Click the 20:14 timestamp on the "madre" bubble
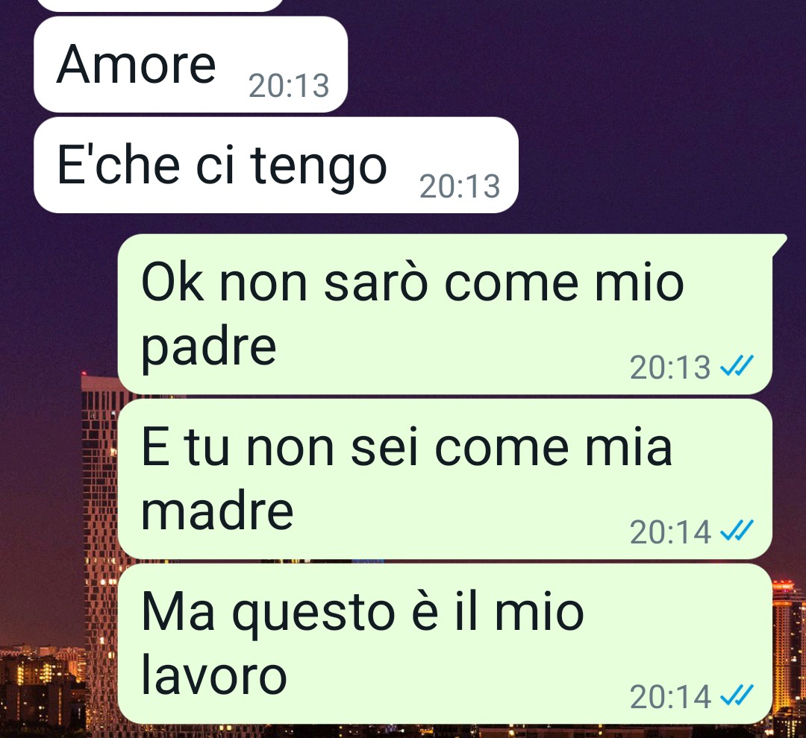 (x=670, y=532)
